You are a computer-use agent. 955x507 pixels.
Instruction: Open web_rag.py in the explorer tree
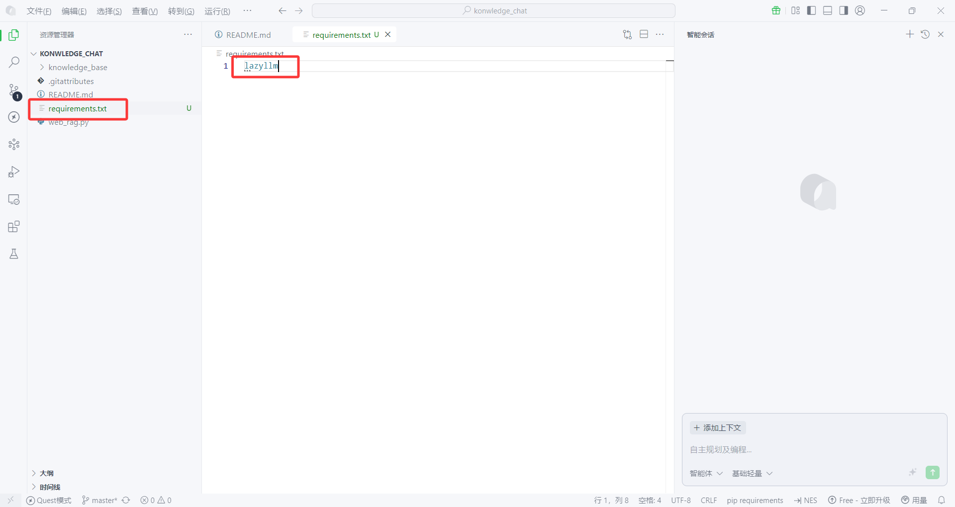69,122
